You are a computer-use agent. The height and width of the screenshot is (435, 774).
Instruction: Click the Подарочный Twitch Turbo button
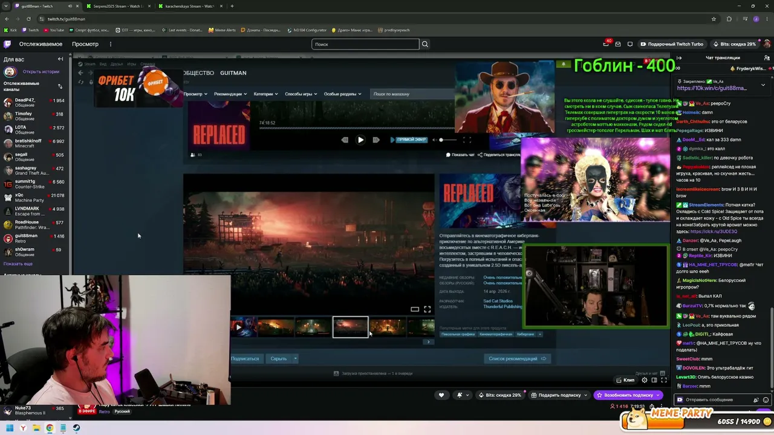coord(672,44)
